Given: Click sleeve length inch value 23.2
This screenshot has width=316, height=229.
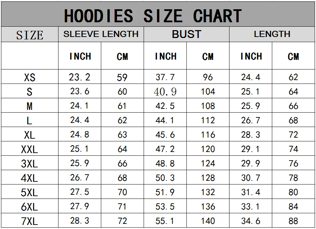Looking at the screenshot, I should pyautogui.click(x=80, y=77).
